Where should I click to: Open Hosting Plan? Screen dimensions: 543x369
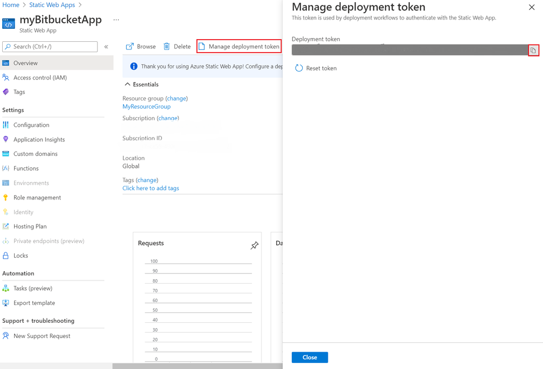pos(30,227)
